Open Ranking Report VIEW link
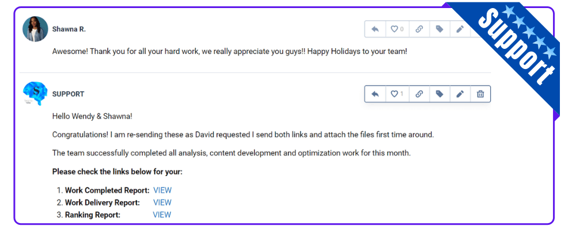 click(x=162, y=215)
